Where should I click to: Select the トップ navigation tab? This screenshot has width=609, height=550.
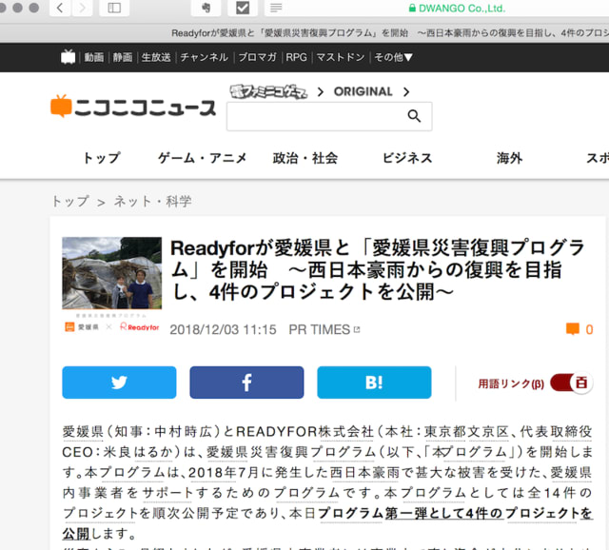(x=102, y=158)
